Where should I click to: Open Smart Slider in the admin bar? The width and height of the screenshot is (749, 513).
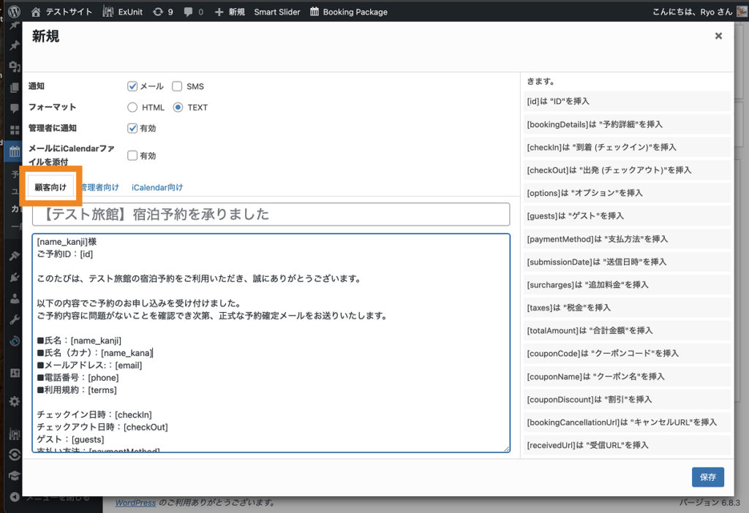pos(277,12)
